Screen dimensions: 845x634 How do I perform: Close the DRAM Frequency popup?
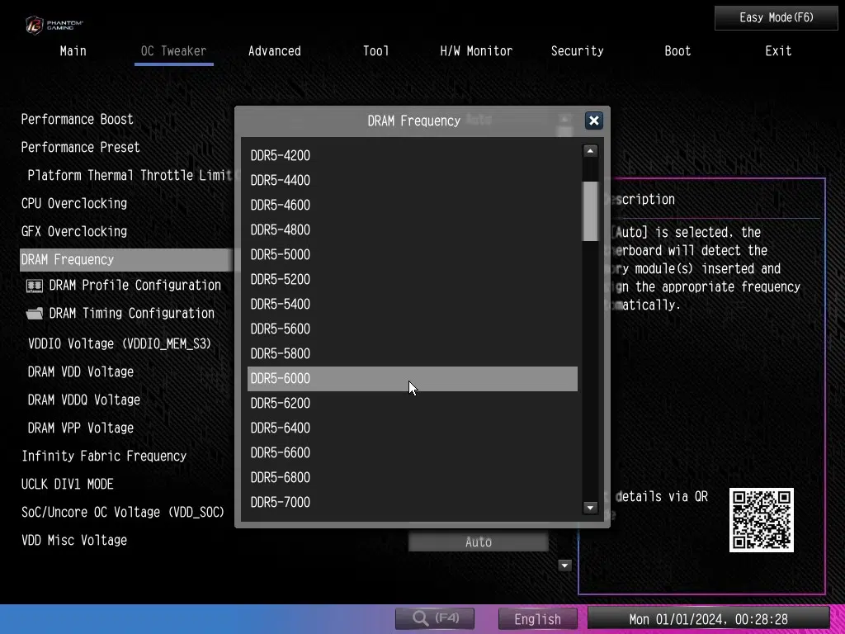point(593,121)
